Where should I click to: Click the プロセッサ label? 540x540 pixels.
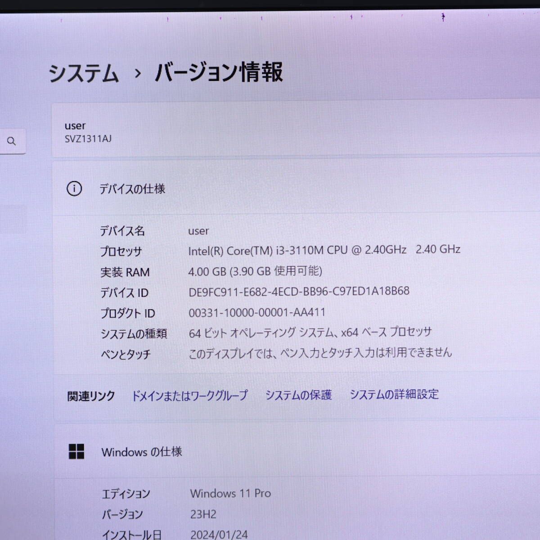(121, 252)
